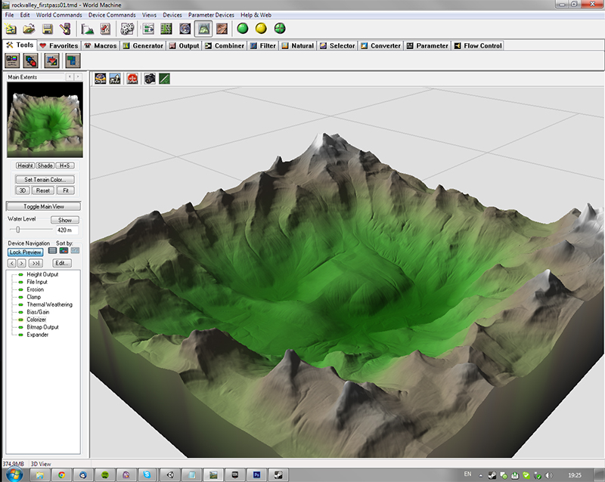Switch to the Generator tab
Image resolution: width=605 pixels, height=482 pixels.
pyautogui.click(x=142, y=45)
